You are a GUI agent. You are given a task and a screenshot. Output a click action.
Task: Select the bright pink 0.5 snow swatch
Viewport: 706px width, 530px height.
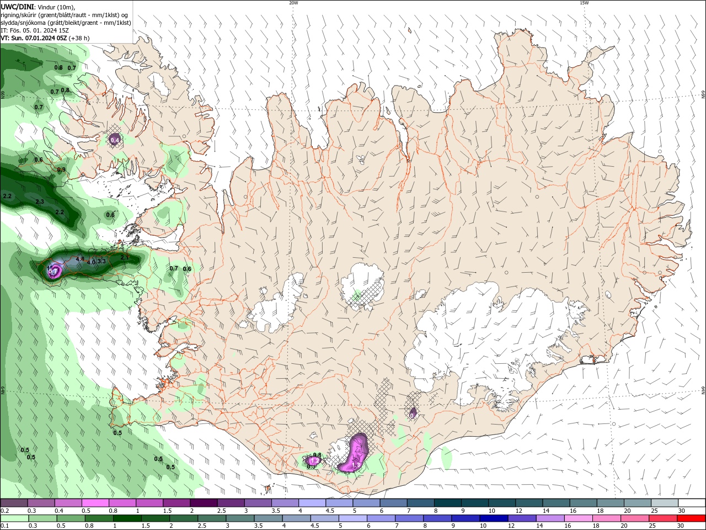coord(95,503)
